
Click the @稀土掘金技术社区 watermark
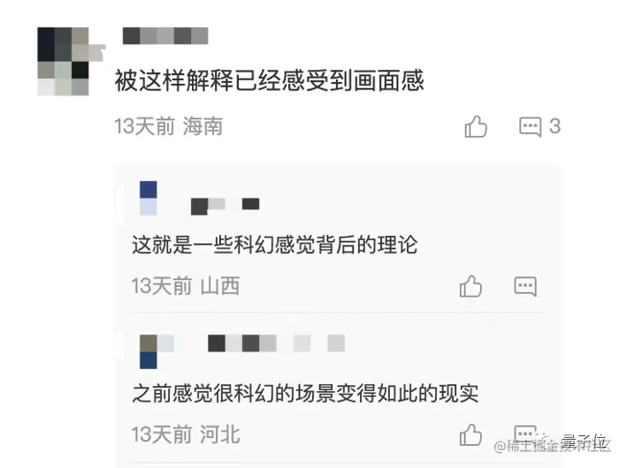[553, 446]
